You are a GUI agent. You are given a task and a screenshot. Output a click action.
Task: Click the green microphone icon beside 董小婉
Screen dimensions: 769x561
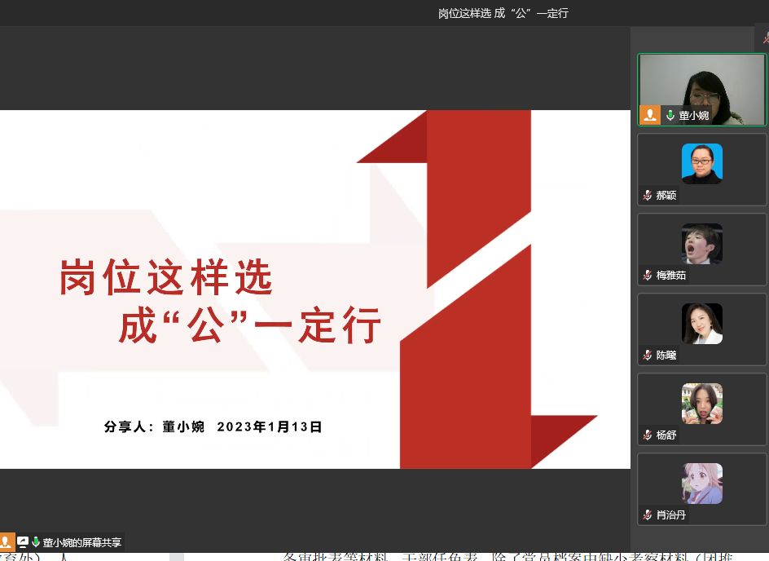(x=670, y=116)
